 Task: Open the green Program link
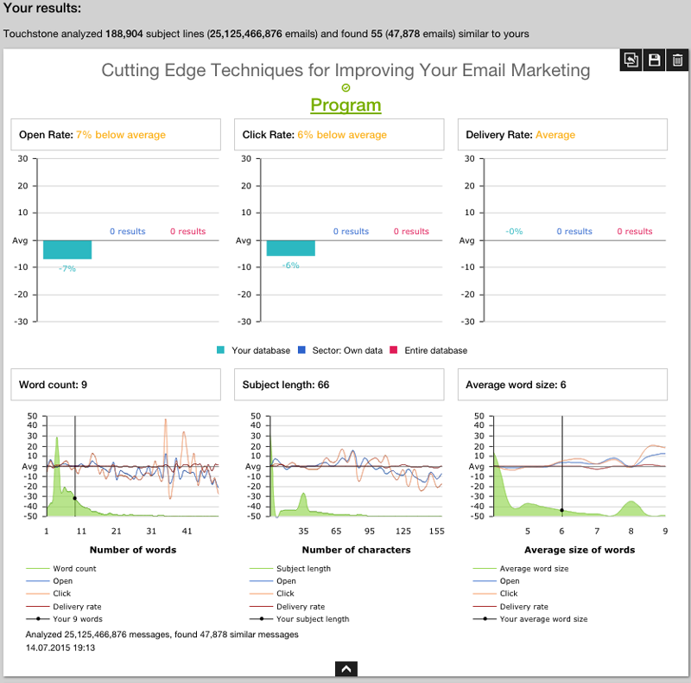point(345,105)
